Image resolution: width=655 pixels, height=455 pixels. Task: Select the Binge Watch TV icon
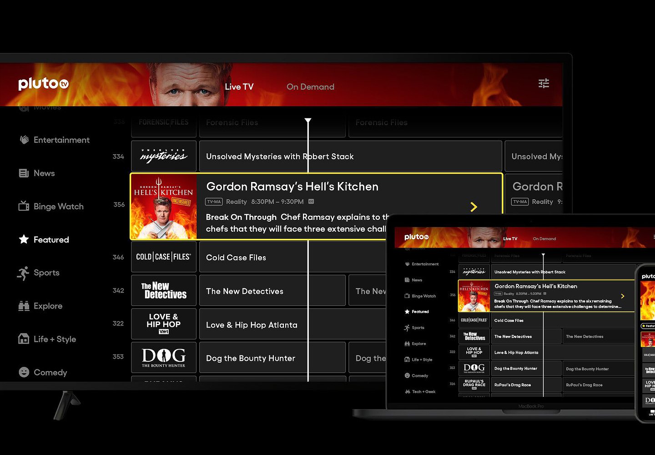pyautogui.click(x=24, y=206)
